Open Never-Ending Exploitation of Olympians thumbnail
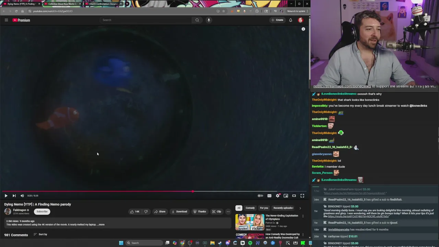439x247 pixels. coord(250,222)
